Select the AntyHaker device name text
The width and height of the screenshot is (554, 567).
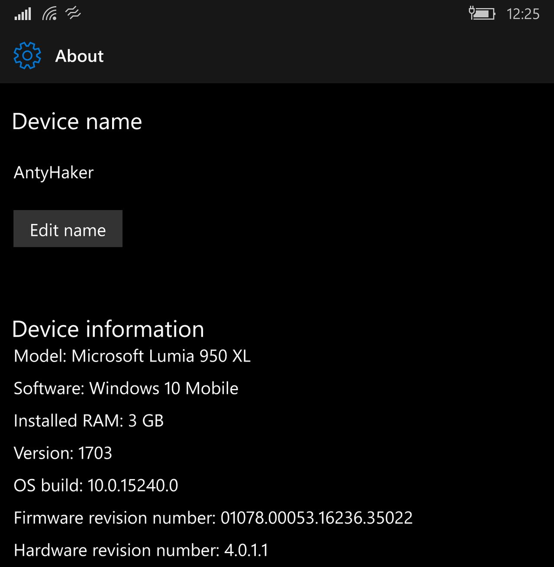click(54, 173)
